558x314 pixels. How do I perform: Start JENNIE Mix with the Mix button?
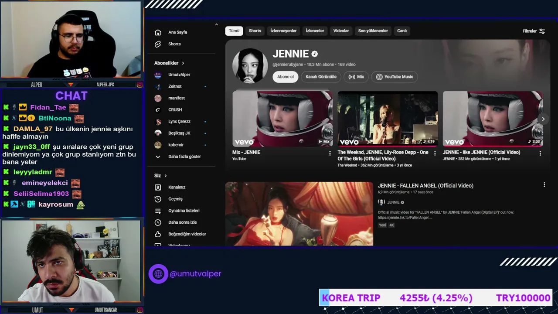(356, 77)
